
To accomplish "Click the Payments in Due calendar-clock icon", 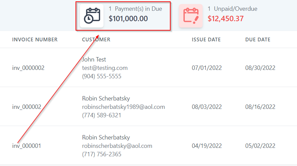I will click(x=91, y=16).
